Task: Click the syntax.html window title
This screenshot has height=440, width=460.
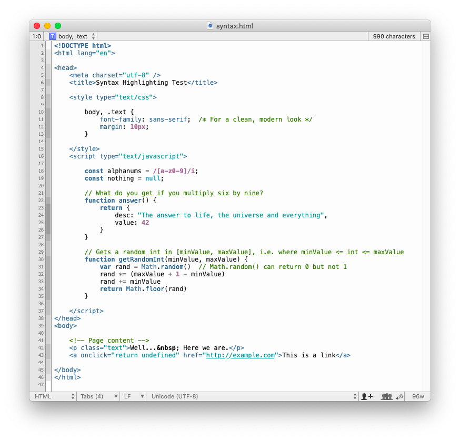Action: tap(234, 26)
